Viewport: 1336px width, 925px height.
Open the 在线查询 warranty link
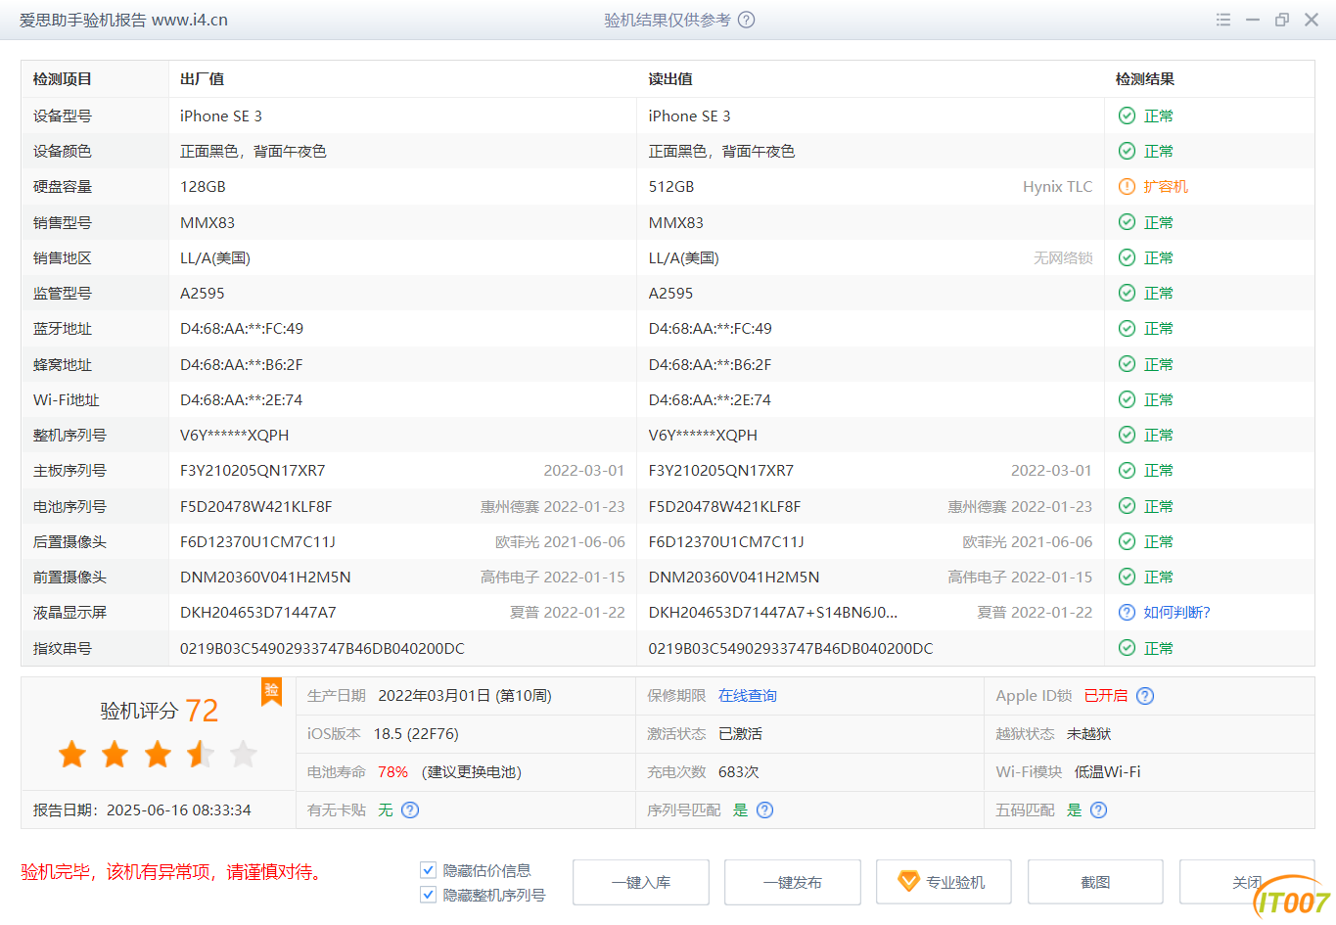click(x=748, y=696)
